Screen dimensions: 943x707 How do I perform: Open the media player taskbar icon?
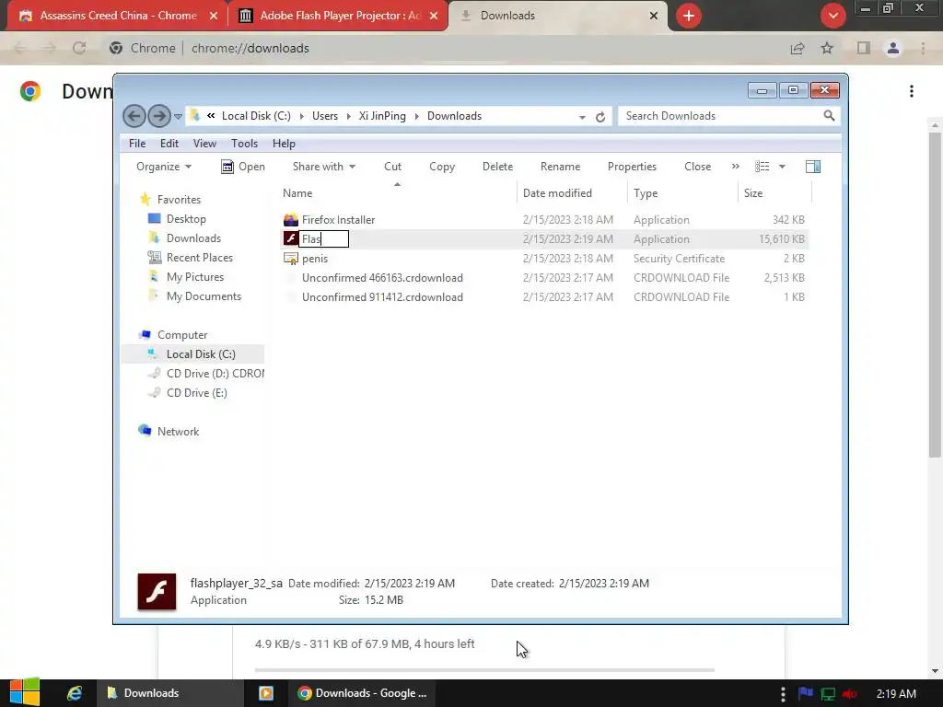[x=266, y=693]
